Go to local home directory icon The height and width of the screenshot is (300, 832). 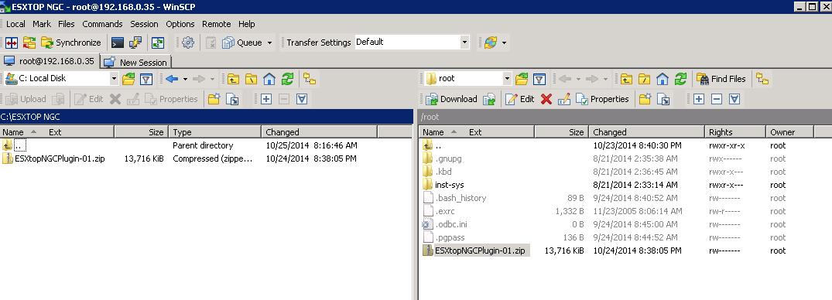coord(269,79)
